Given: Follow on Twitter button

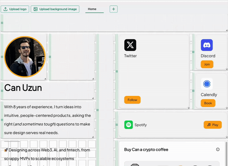Looking at the screenshot, I should point(132,100).
